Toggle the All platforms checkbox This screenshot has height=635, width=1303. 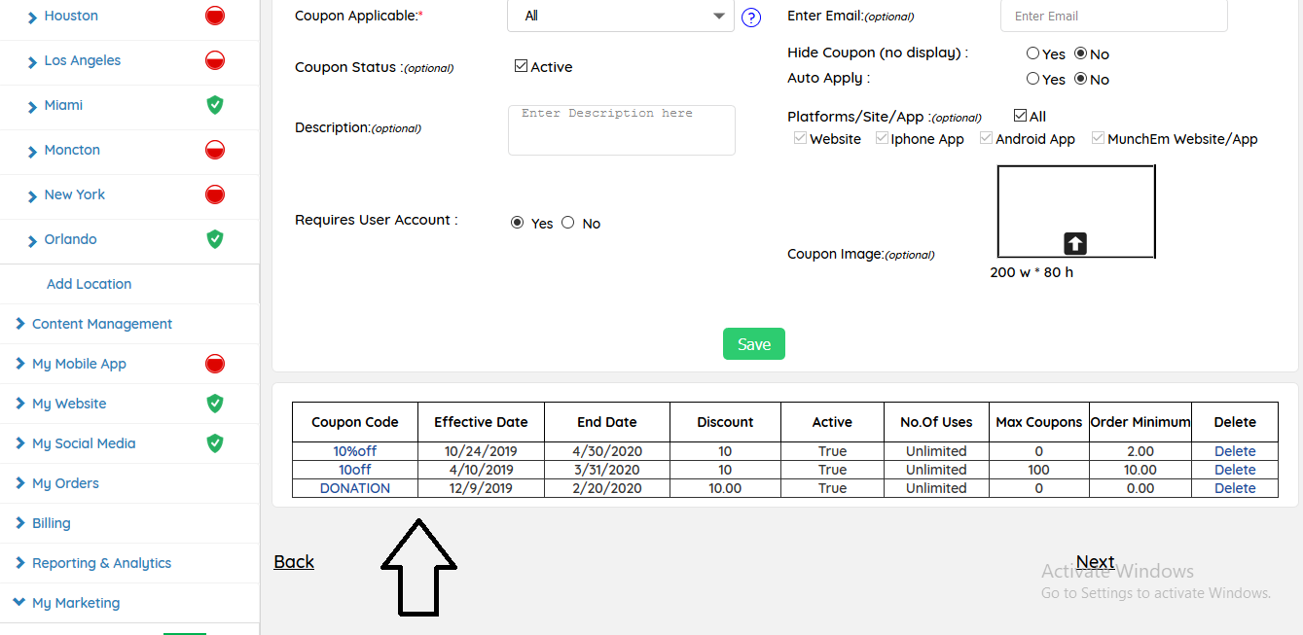(x=1020, y=116)
